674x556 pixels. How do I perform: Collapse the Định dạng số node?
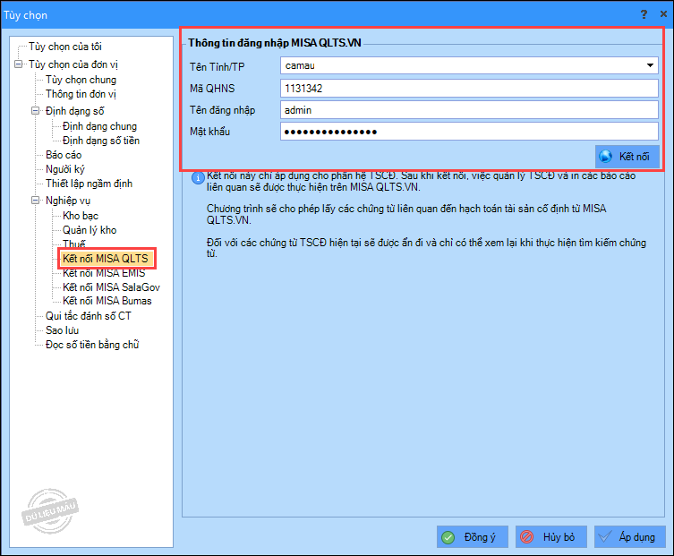point(35,110)
